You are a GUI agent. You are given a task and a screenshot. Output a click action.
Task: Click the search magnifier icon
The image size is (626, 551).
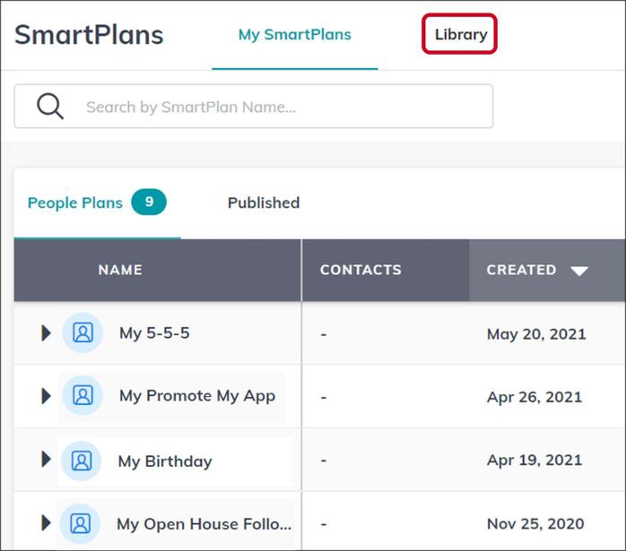[50, 107]
